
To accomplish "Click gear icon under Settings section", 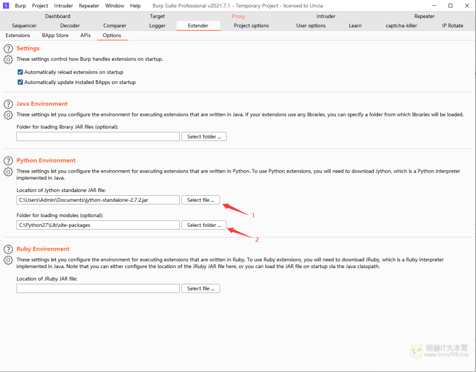I will (8, 59).
